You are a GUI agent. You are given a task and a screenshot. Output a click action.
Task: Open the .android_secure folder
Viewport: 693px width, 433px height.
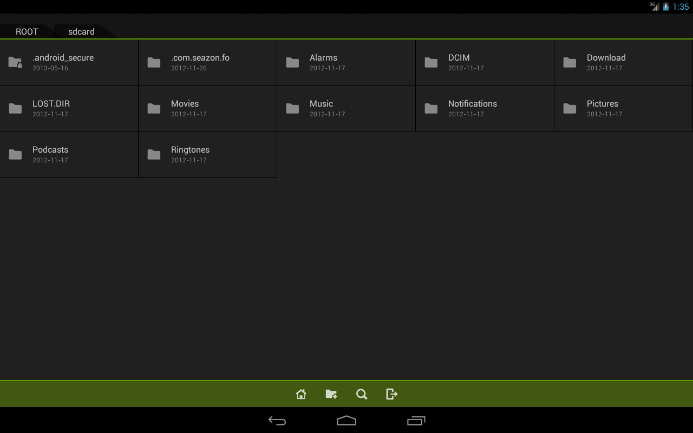[69, 62]
